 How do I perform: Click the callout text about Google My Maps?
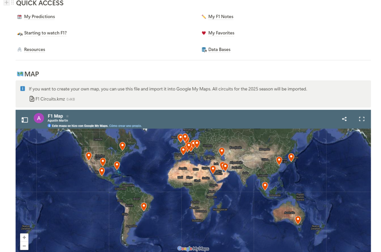click(168, 89)
